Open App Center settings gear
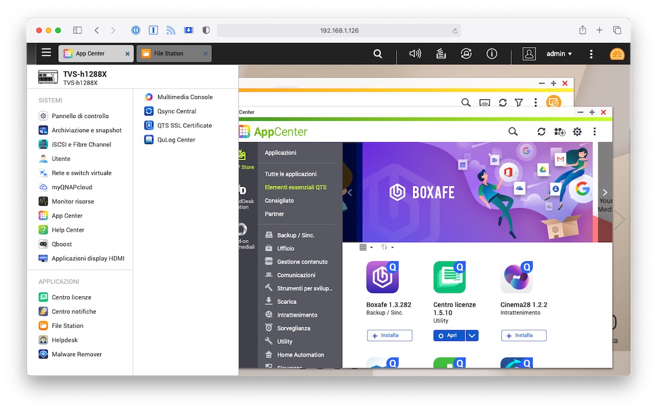Screen dimensions: 657x411 tap(577, 132)
